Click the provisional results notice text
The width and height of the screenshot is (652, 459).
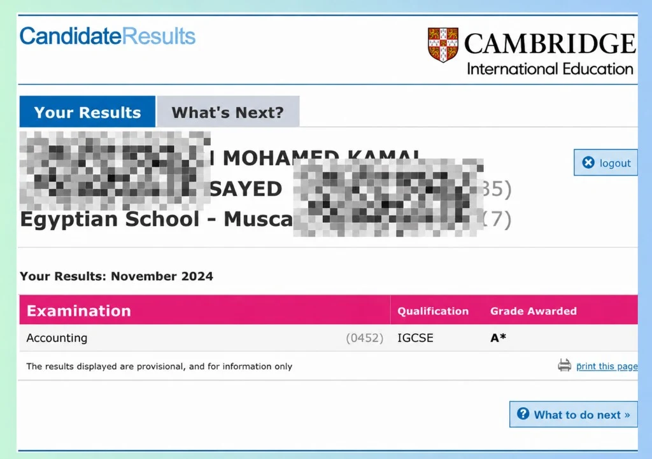pyautogui.click(x=159, y=366)
